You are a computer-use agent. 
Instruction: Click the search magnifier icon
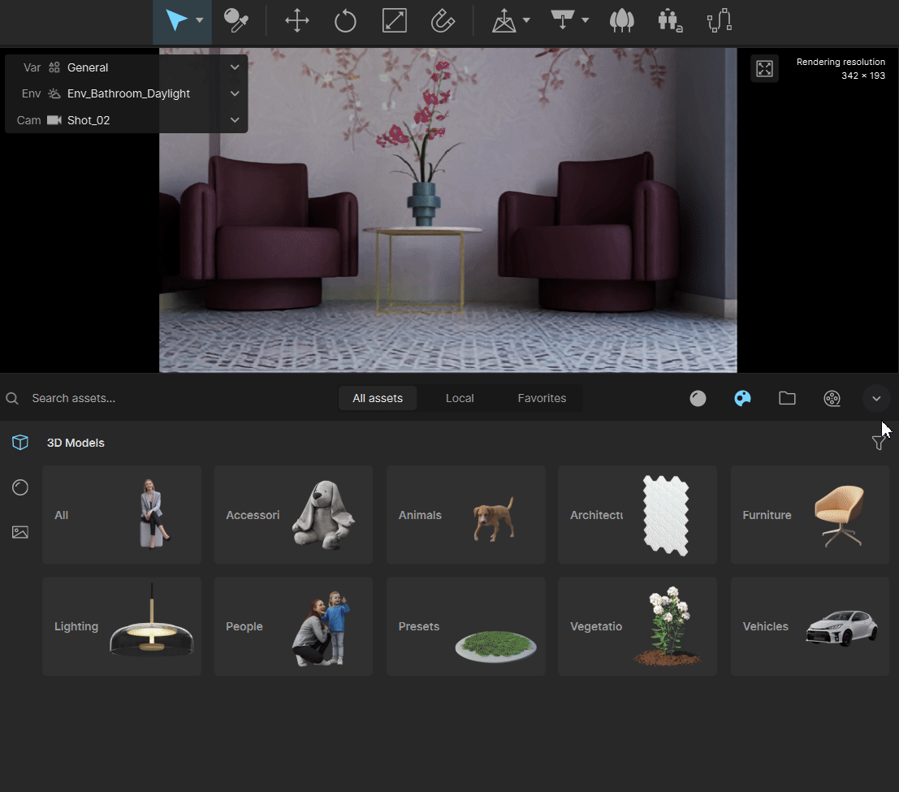(x=12, y=398)
